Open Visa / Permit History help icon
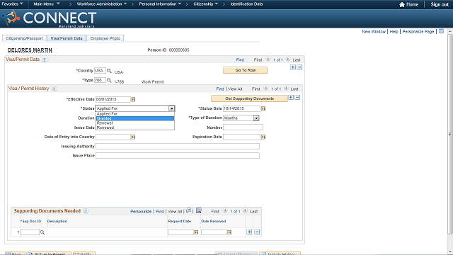This screenshot has height=255, width=453. click(55, 89)
